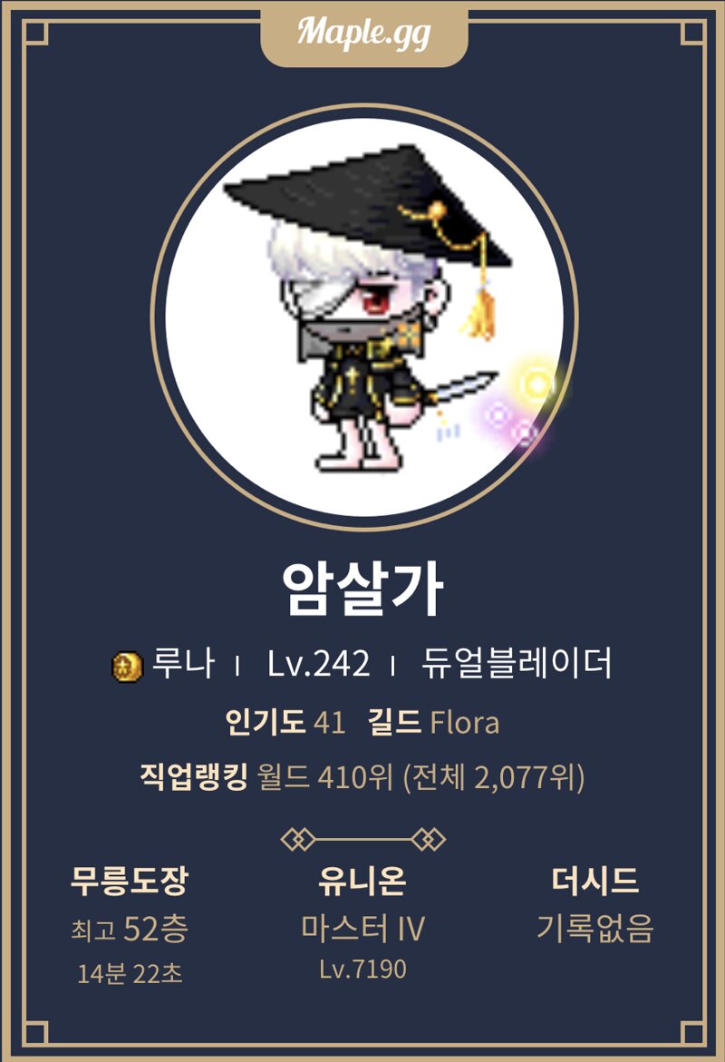This screenshot has width=725, height=1062.
Task: Click the Lv.242 level text
Action: click(x=319, y=664)
